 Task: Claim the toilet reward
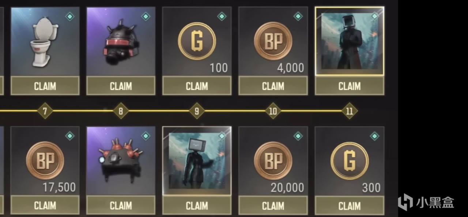point(45,86)
